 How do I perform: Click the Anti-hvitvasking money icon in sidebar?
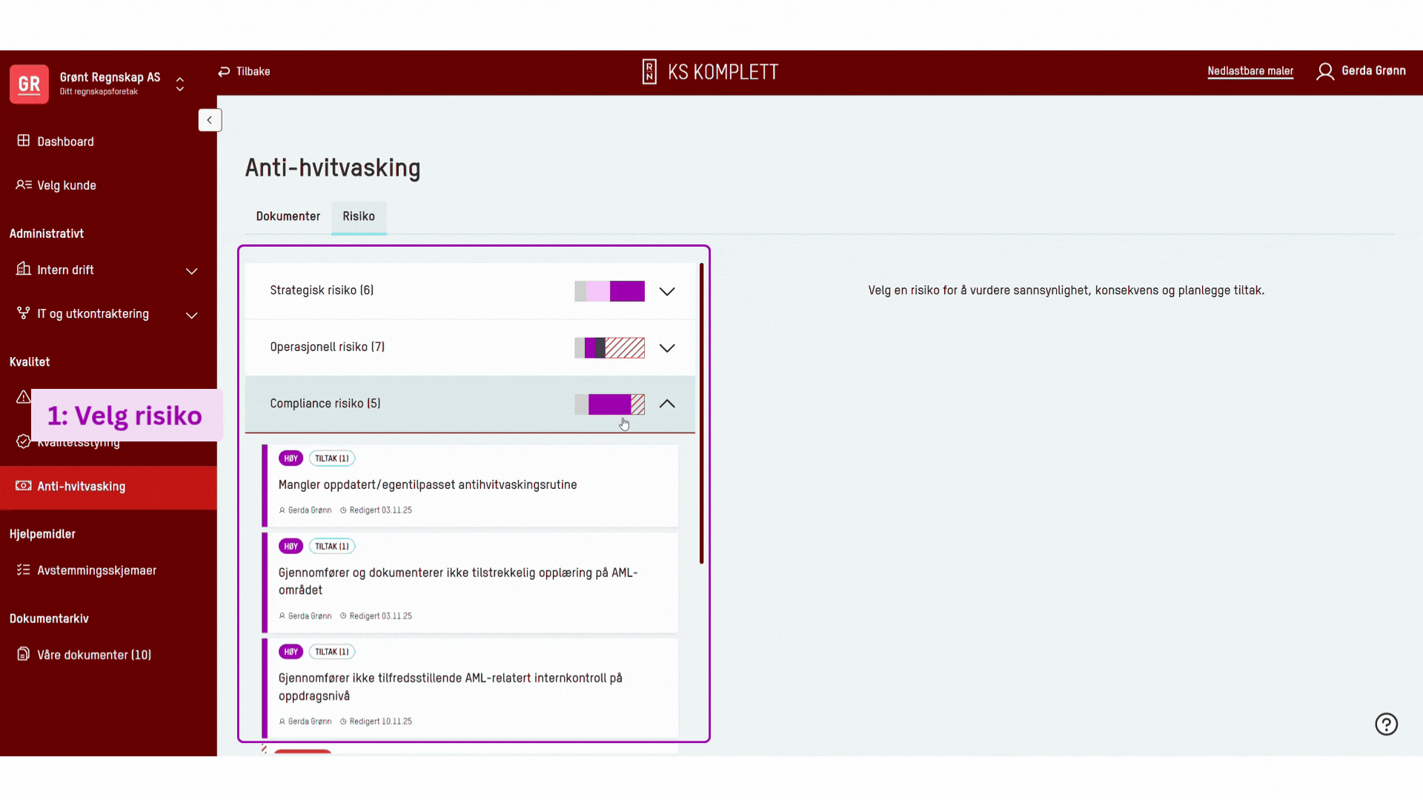24,486
